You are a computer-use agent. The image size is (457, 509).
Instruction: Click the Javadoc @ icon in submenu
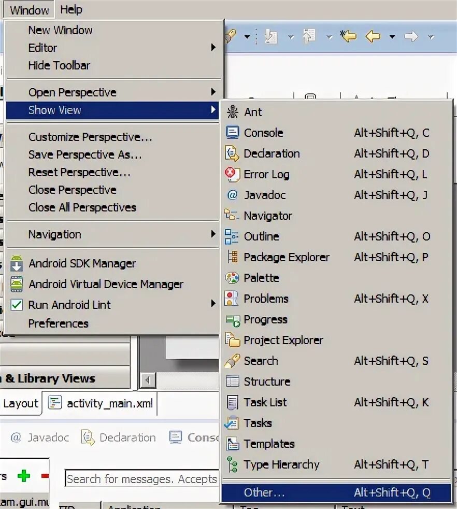coord(233,195)
